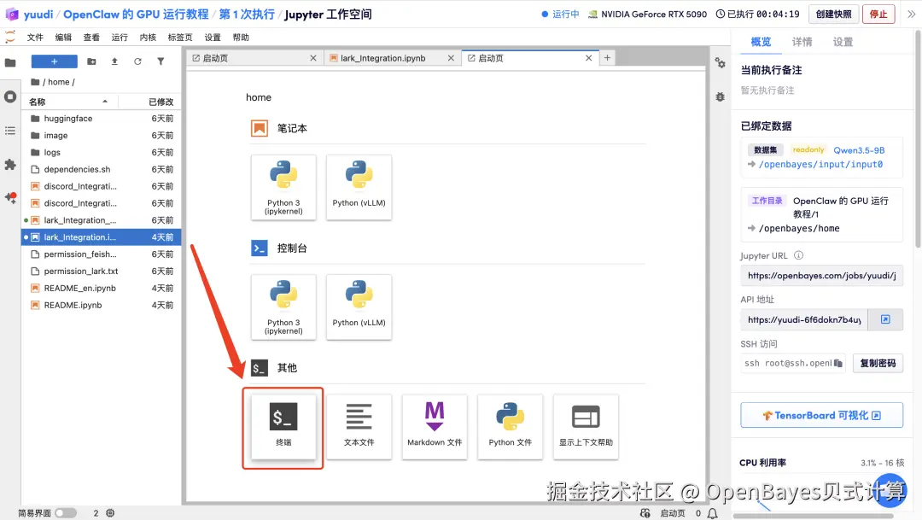Click yuudi breadcrumb link
This screenshot has width=922, height=520.
click(x=38, y=15)
